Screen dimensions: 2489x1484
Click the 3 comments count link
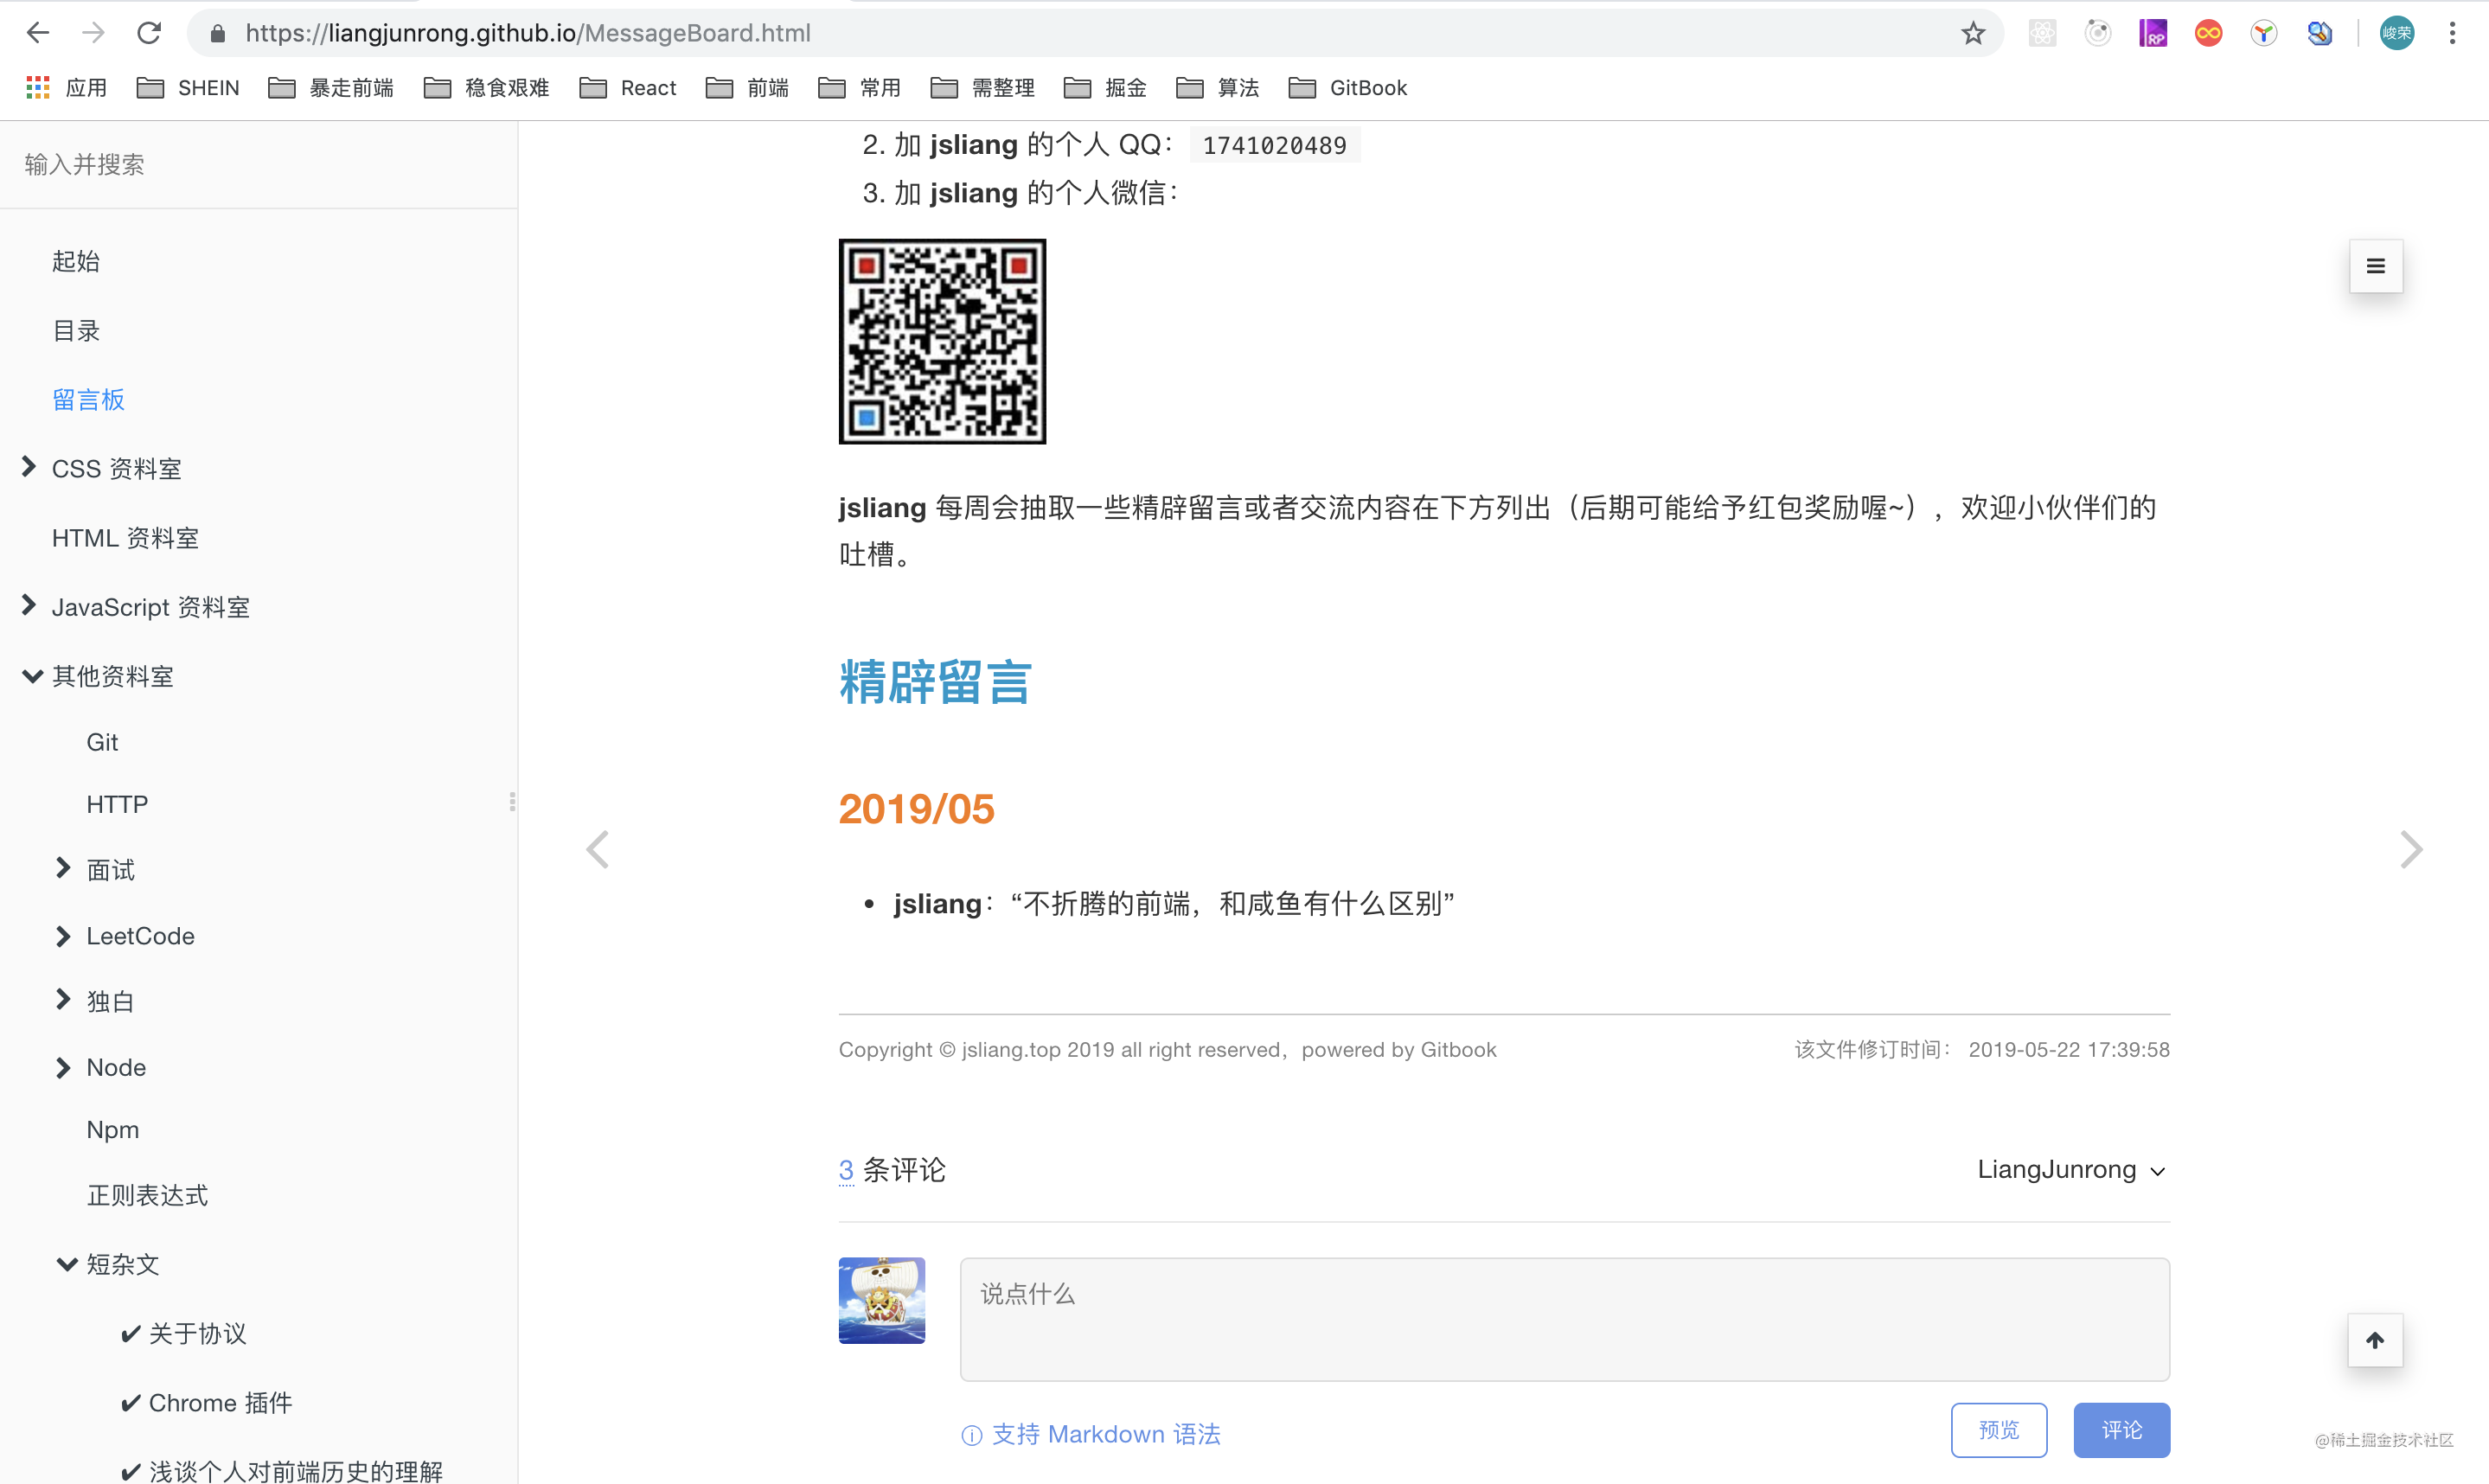tap(846, 1170)
